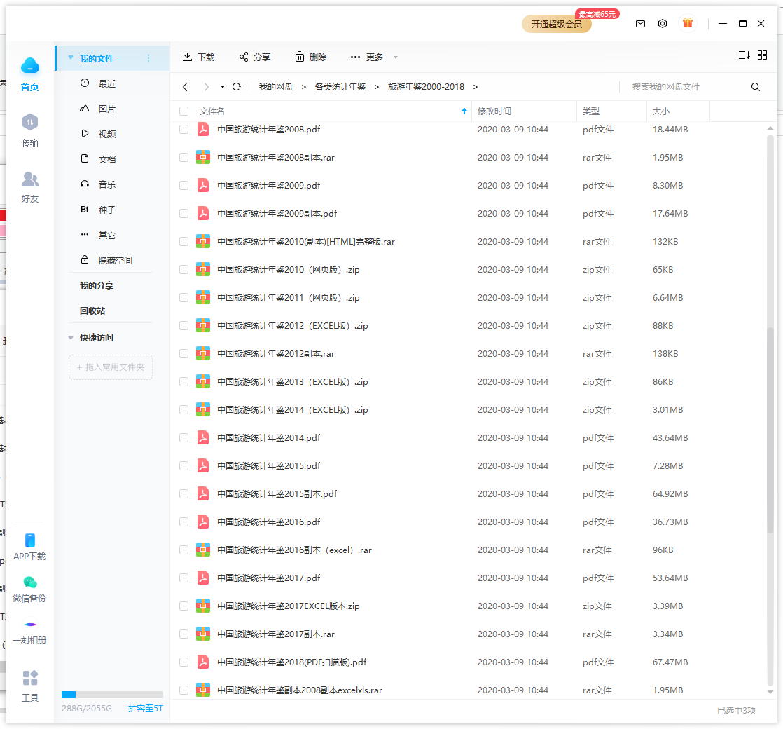Select the 种子 BT category
The width and height of the screenshot is (783, 729).
(x=98, y=210)
